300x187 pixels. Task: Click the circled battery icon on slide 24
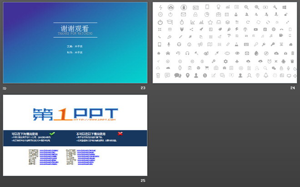(x=184, y=7)
